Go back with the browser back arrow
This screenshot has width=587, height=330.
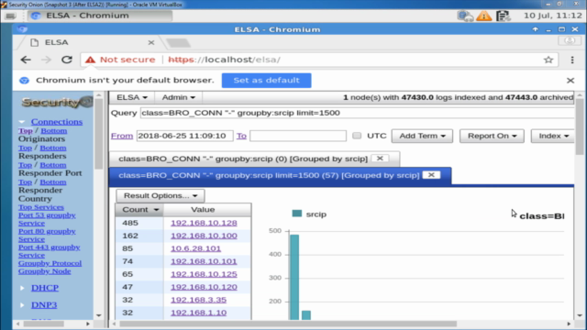click(26, 60)
